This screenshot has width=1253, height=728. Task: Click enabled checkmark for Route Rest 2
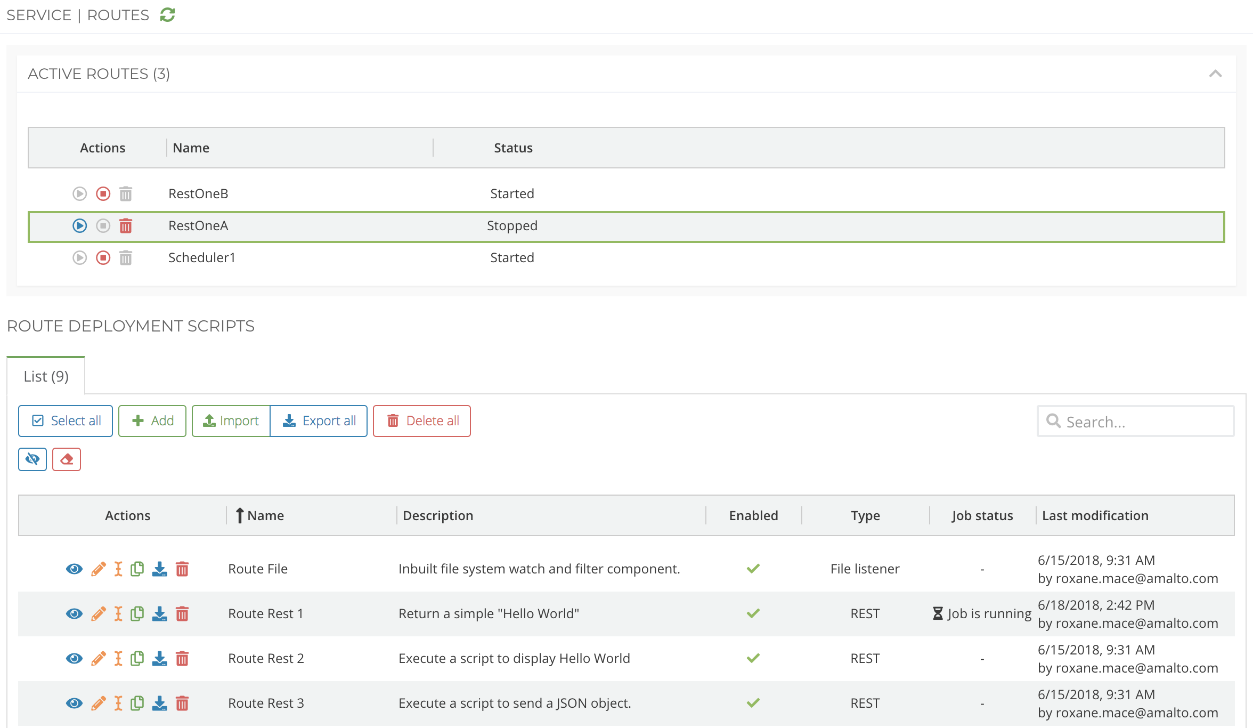(x=753, y=658)
